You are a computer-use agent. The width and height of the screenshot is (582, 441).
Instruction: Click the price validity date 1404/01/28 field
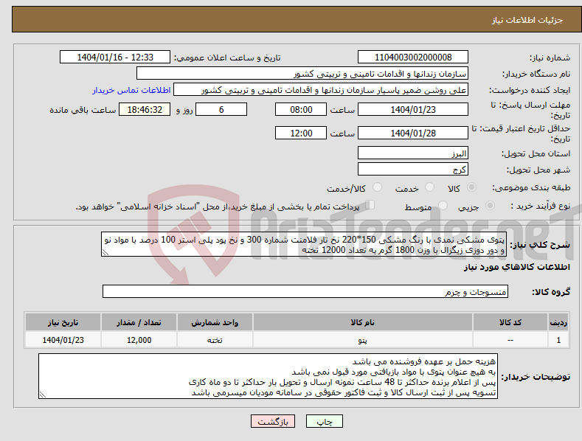pos(413,133)
